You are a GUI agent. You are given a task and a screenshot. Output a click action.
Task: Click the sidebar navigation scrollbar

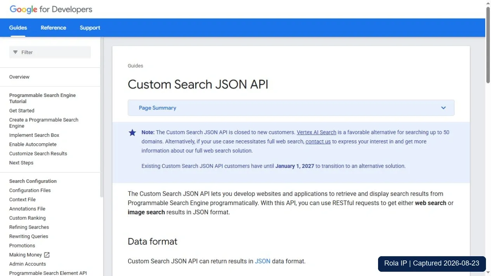pyautogui.click(x=102, y=117)
